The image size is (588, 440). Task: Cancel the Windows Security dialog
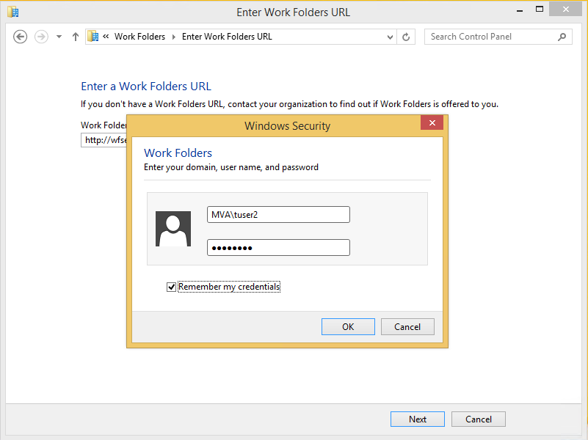pos(407,327)
